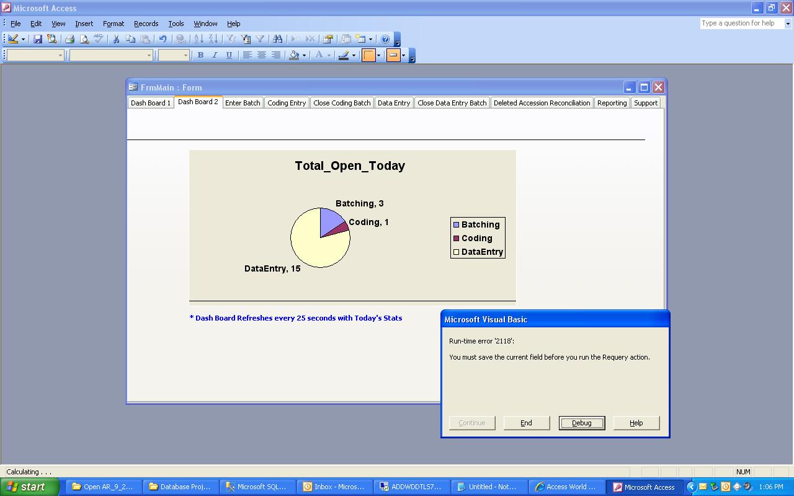Open the Inbox - Microsoft taskbar button
The height and width of the screenshot is (496, 794).
pos(336,487)
